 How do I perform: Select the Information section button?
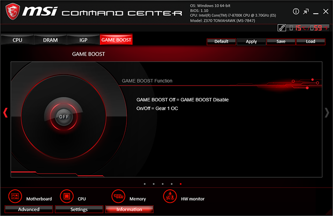click(129, 209)
